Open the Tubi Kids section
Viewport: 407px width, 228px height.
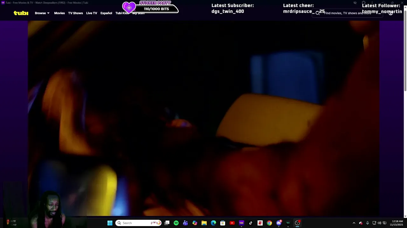(122, 13)
